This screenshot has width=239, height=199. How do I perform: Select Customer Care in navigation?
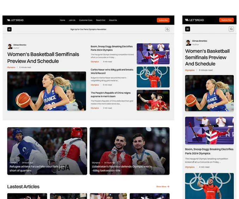click(x=85, y=20)
